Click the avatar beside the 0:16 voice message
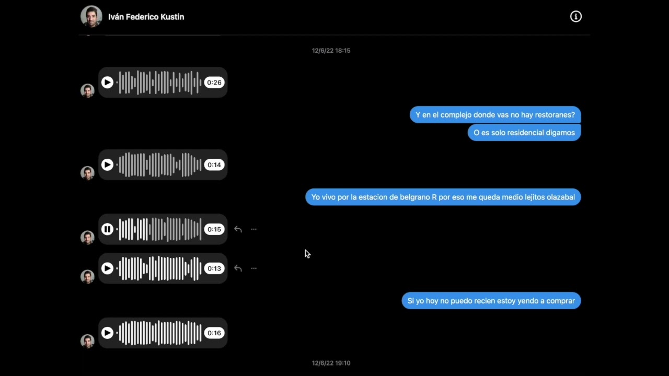This screenshot has width=669, height=376. [x=87, y=341]
